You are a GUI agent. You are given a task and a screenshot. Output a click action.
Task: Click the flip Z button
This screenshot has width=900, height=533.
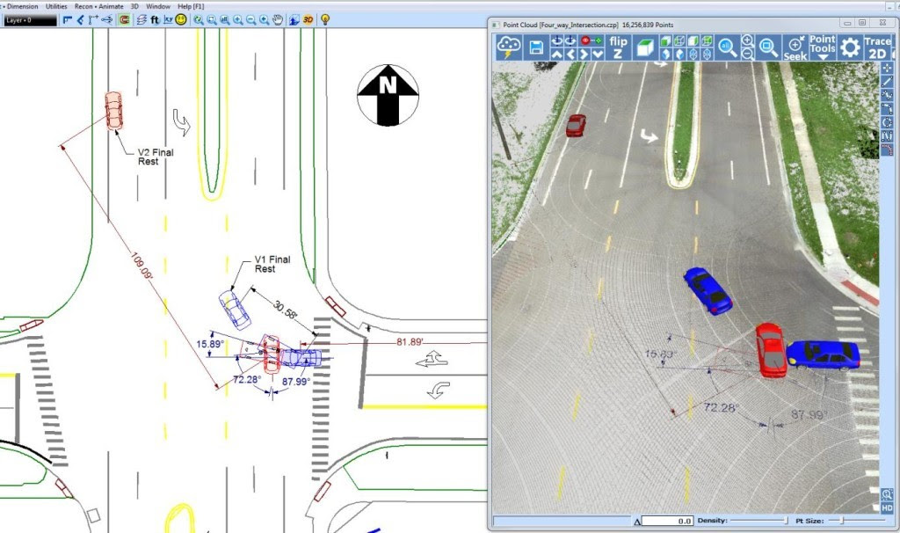point(618,47)
